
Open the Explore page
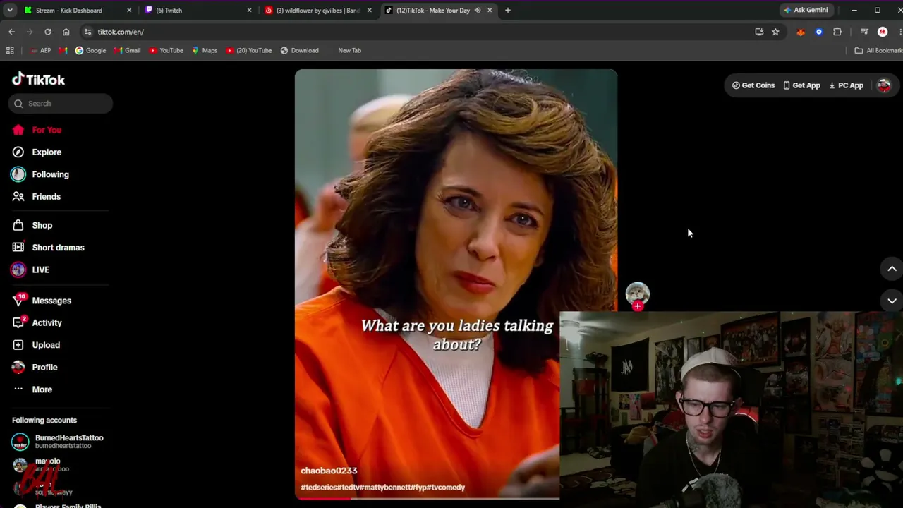(47, 152)
